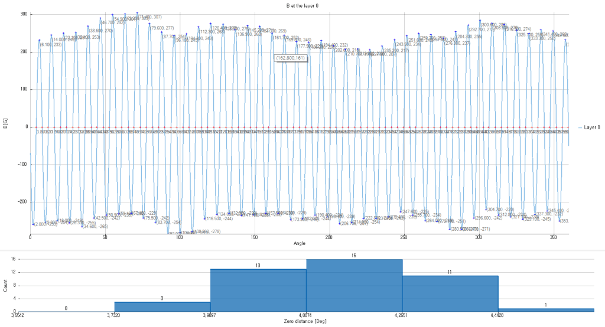Click the trough marker labeled (296.600, -242)
This screenshot has height=327, width=605.
474,218
